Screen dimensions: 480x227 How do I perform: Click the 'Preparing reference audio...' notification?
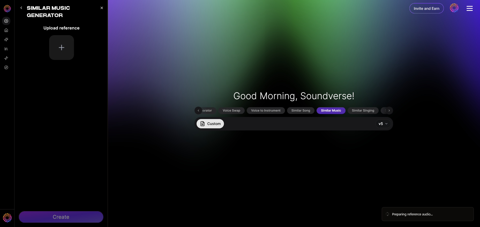pos(428,214)
